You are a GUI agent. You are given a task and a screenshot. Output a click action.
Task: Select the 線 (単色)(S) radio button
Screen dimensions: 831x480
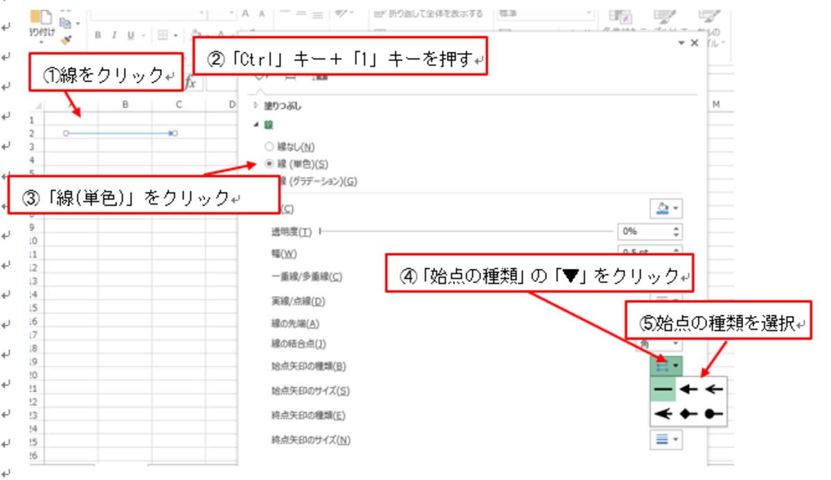click(x=269, y=165)
